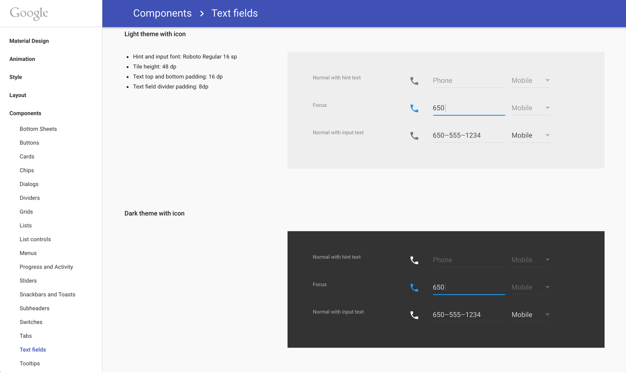Click Text fields title in header breadcrumb
Image resolution: width=626 pixels, height=372 pixels.
(235, 13)
